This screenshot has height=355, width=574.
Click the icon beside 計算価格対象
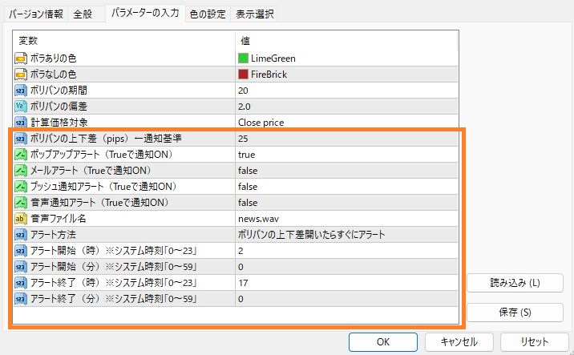[x=22, y=122]
